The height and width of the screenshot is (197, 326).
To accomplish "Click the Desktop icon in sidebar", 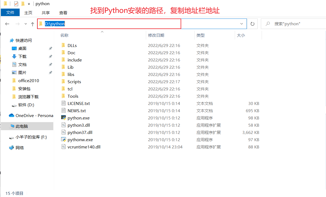I will pyautogui.click(x=14, y=48).
